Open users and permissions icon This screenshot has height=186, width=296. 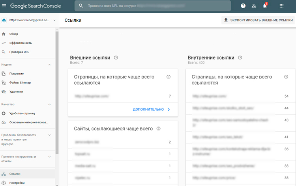(x=254, y=6)
